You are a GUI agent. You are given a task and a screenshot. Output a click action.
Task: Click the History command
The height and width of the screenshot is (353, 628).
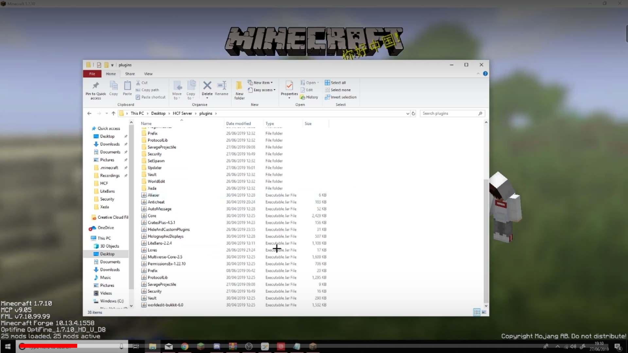(309, 97)
